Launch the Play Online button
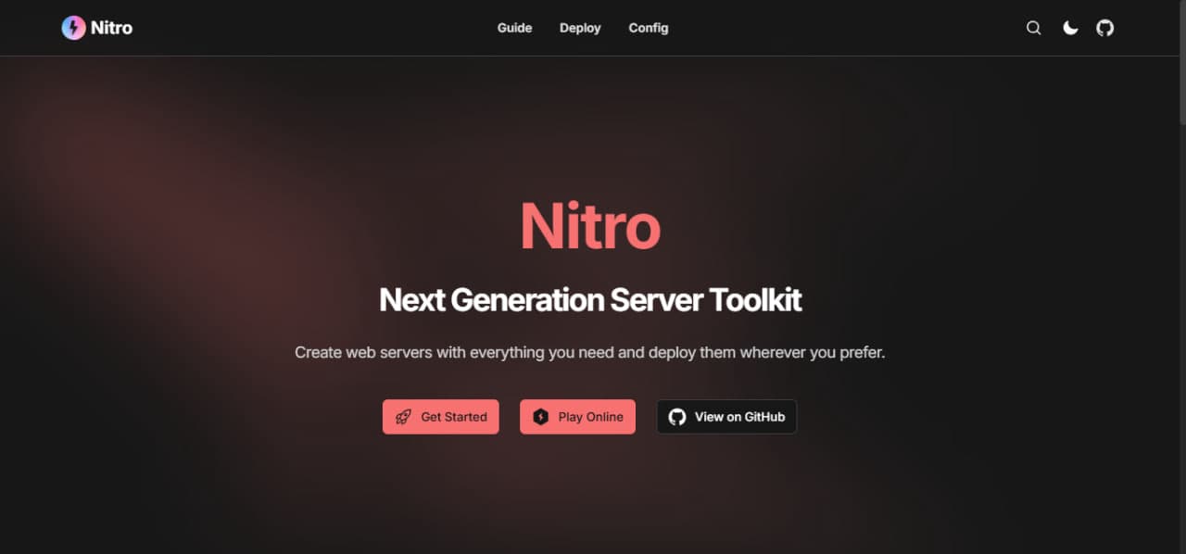The image size is (1186, 554). coord(577,417)
